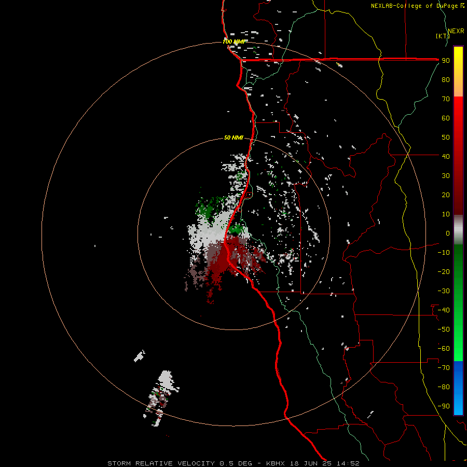This screenshot has height=467, width=467.
Task: Click the 18 JUN 25 14:52 timestamp
Action: [325, 463]
